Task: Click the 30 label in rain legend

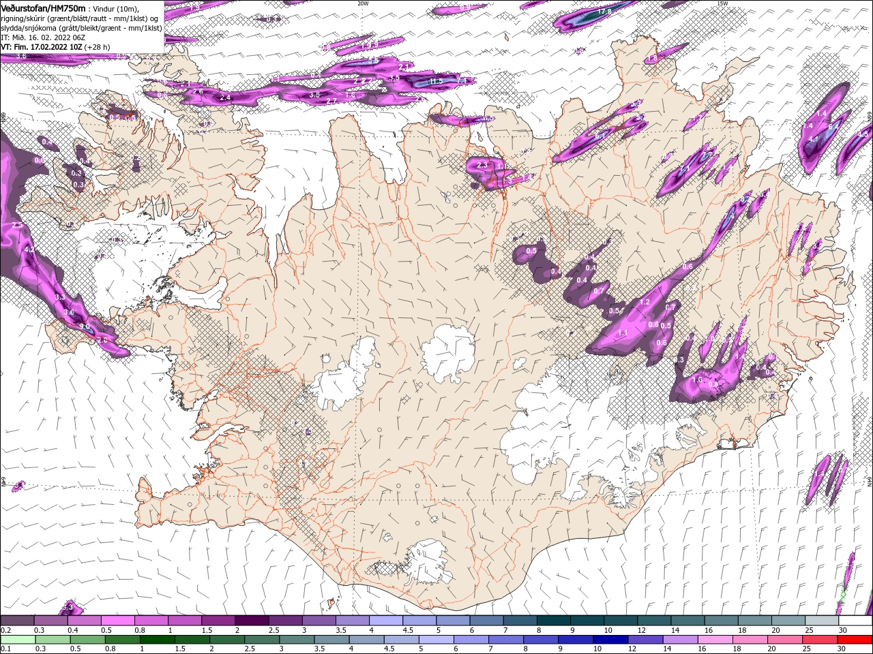Action: 842,649
